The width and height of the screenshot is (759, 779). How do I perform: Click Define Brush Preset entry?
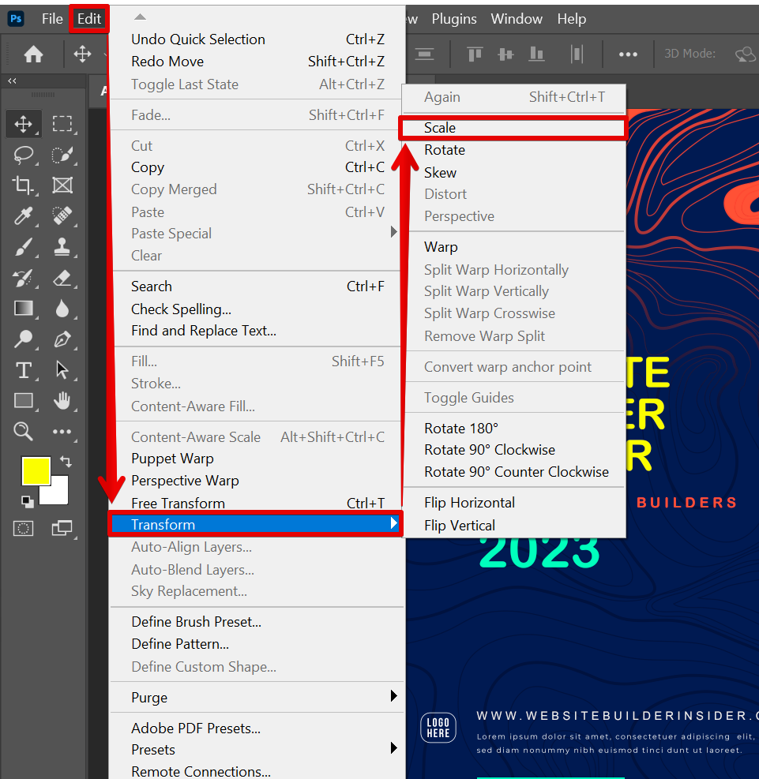point(196,622)
